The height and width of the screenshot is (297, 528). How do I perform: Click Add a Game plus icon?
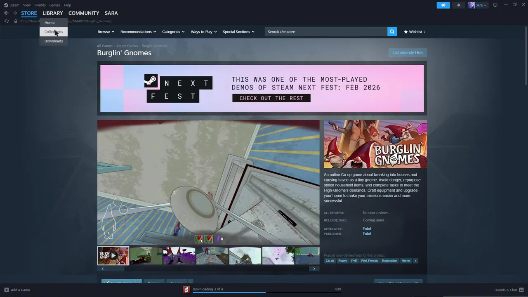6,290
